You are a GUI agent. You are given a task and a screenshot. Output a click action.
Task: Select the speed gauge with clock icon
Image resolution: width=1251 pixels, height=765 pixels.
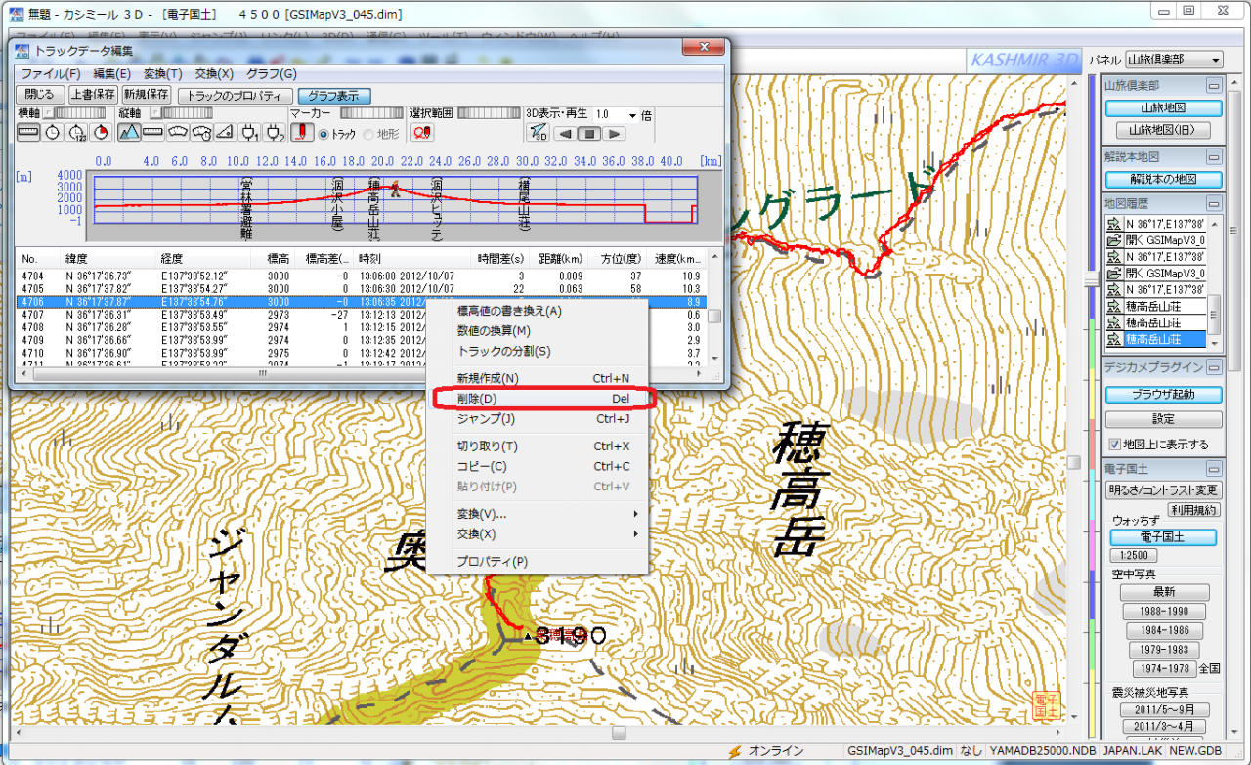[x=201, y=133]
